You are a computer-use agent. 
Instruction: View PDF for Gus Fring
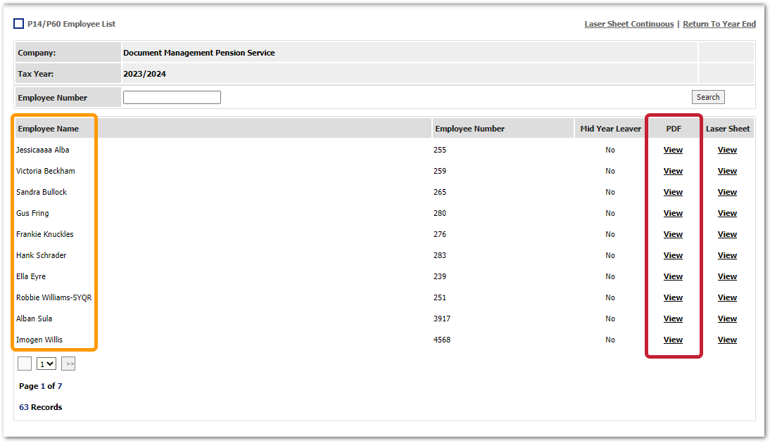click(673, 213)
